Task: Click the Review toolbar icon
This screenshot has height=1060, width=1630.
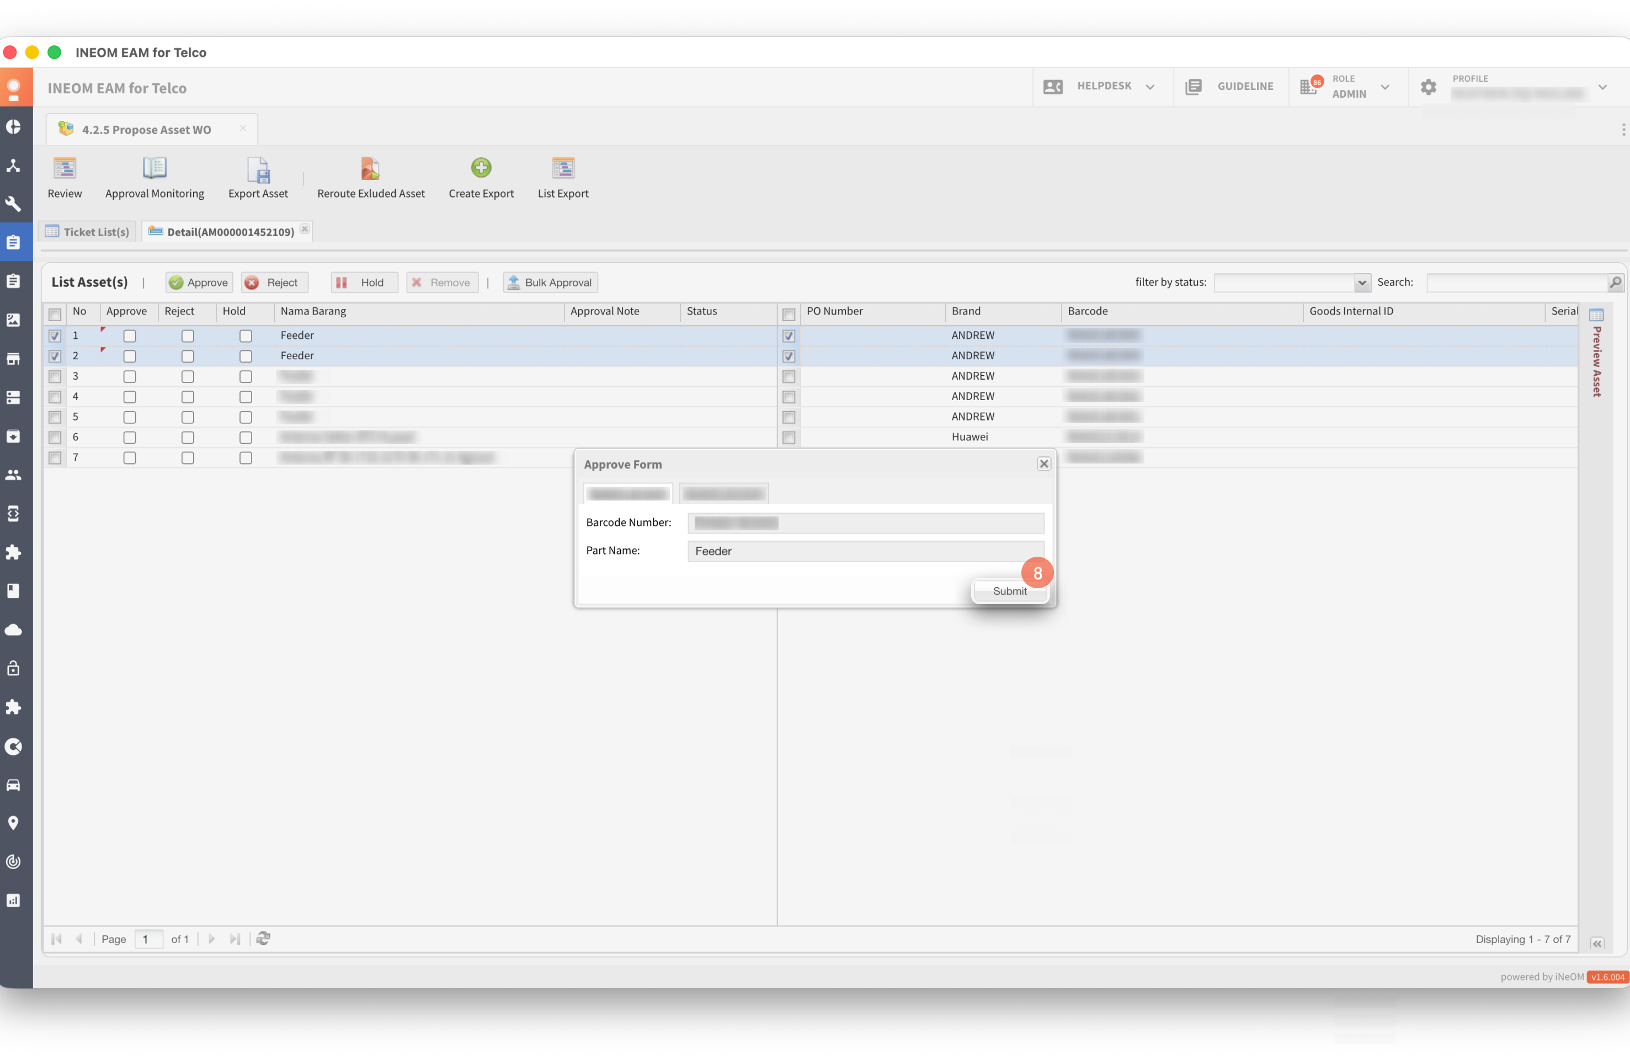Action: coord(65,168)
